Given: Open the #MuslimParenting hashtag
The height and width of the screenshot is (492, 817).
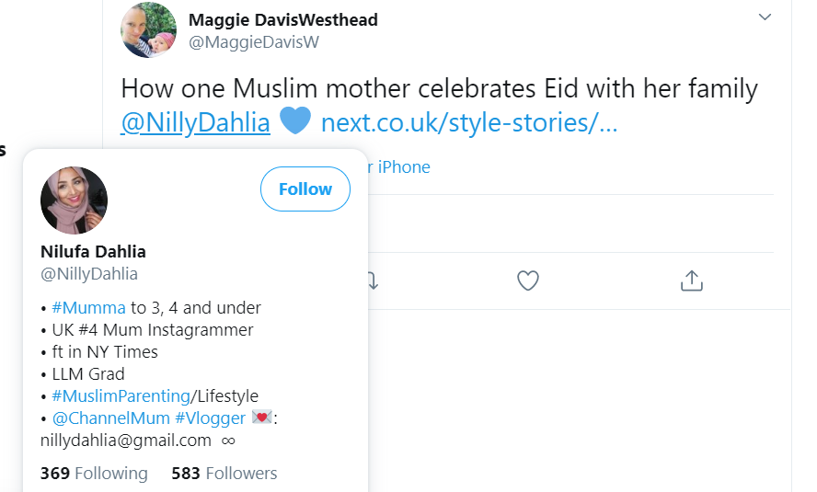Looking at the screenshot, I should pyautogui.click(x=121, y=395).
